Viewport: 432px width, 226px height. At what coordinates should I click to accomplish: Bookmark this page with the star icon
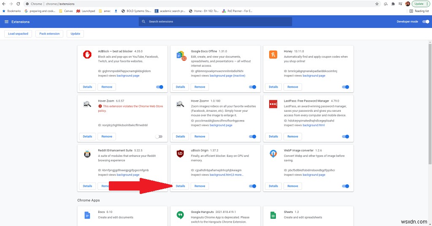(377, 4)
